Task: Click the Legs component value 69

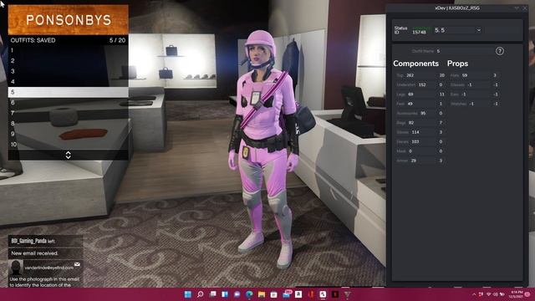Action: (410, 94)
